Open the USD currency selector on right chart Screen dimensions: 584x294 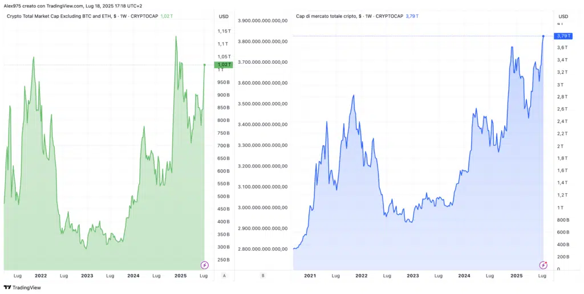pyautogui.click(x=563, y=17)
